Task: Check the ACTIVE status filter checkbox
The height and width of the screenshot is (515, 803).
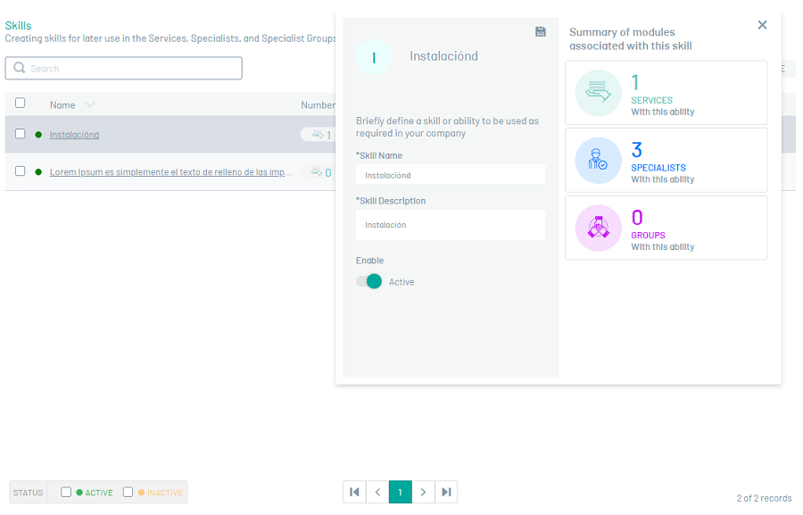Action: [66, 492]
